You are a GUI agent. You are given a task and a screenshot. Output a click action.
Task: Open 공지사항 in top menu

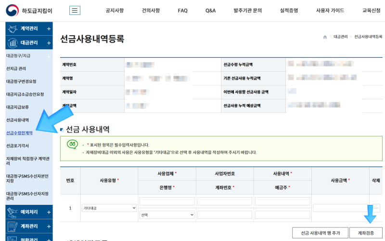[115, 11]
